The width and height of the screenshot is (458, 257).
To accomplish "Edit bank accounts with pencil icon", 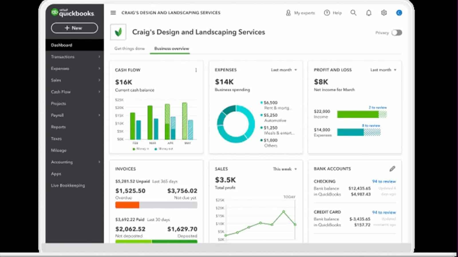I will tap(392, 169).
